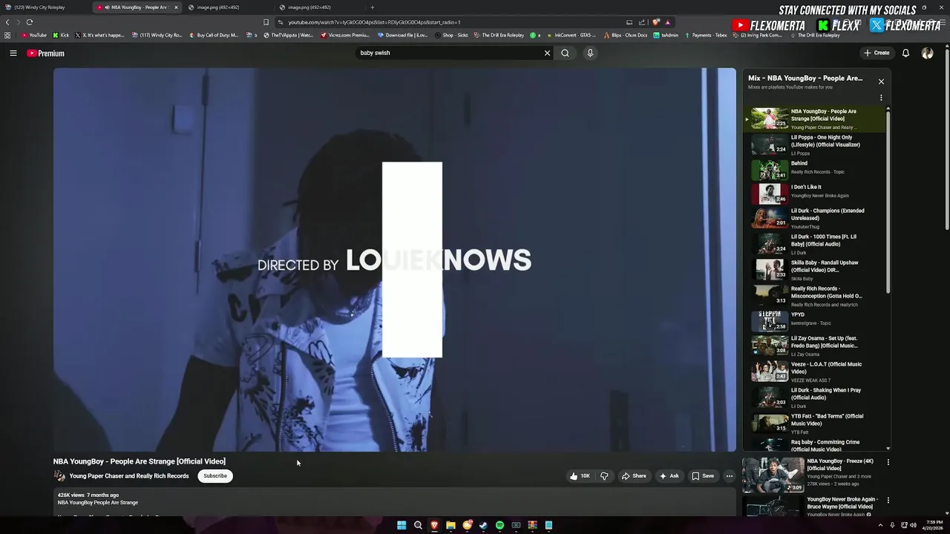Click the browser address bar URL

pyautogui.click(x=374, y=22)
